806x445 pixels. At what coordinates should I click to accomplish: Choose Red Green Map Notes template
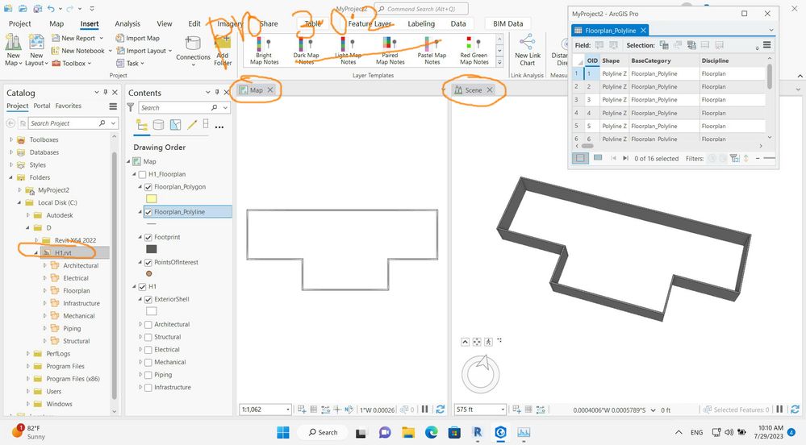474,50
